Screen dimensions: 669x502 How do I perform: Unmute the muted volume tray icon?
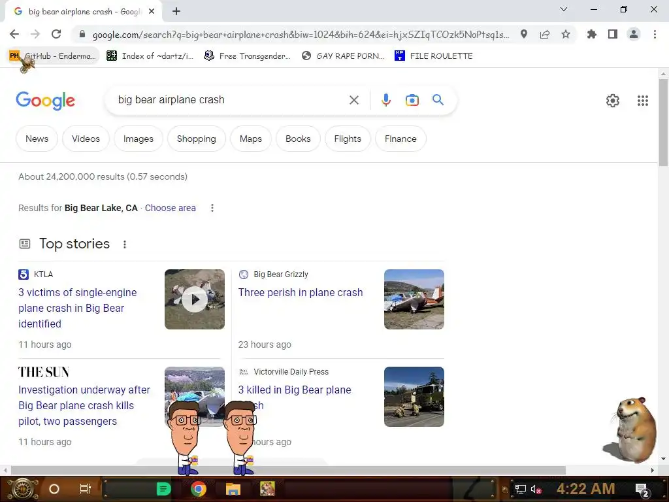(x=536, y=489)
